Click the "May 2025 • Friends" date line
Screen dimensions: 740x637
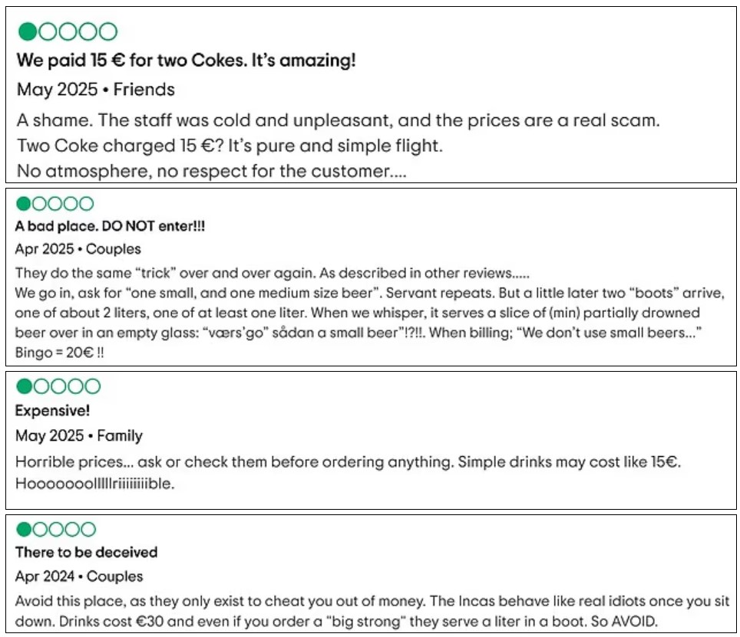pyautogui.click(x=96, y=90)
